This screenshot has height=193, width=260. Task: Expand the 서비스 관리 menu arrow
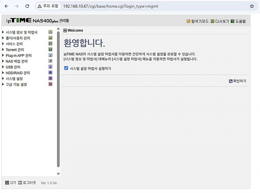tap(3, 44)
